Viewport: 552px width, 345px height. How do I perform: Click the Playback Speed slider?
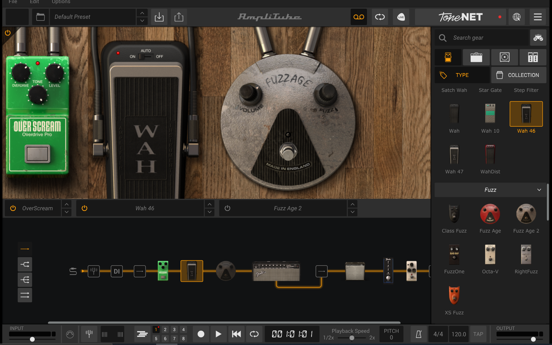(352, 338)
